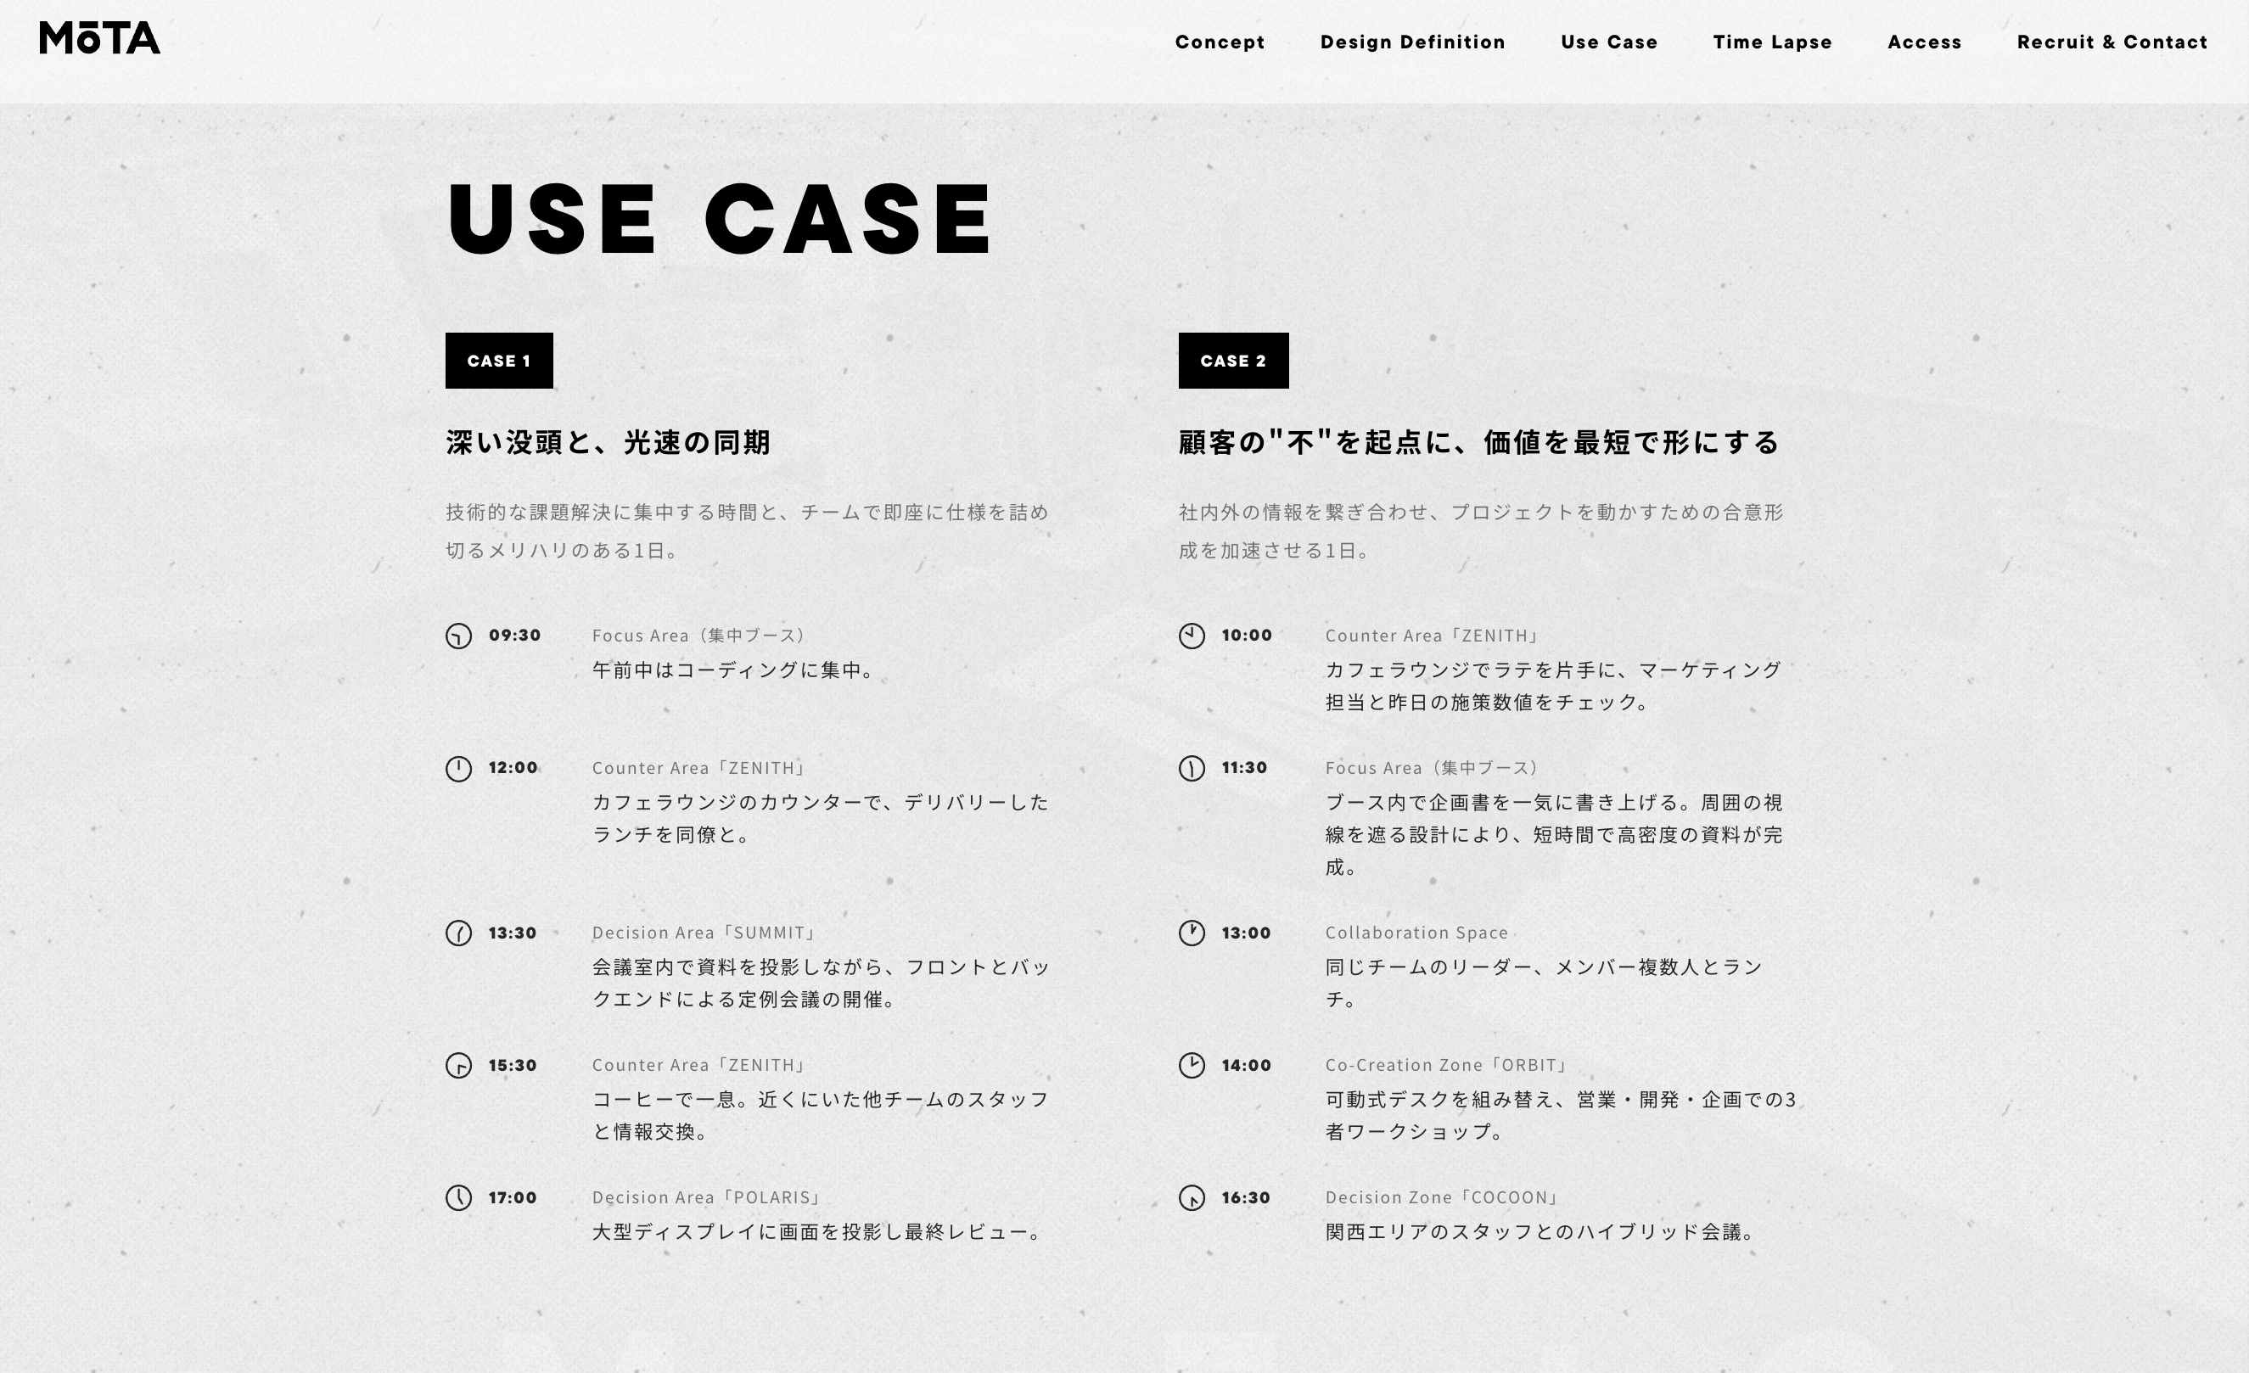Jump to Access section

pyautogui.click(x=1924, y=42)
